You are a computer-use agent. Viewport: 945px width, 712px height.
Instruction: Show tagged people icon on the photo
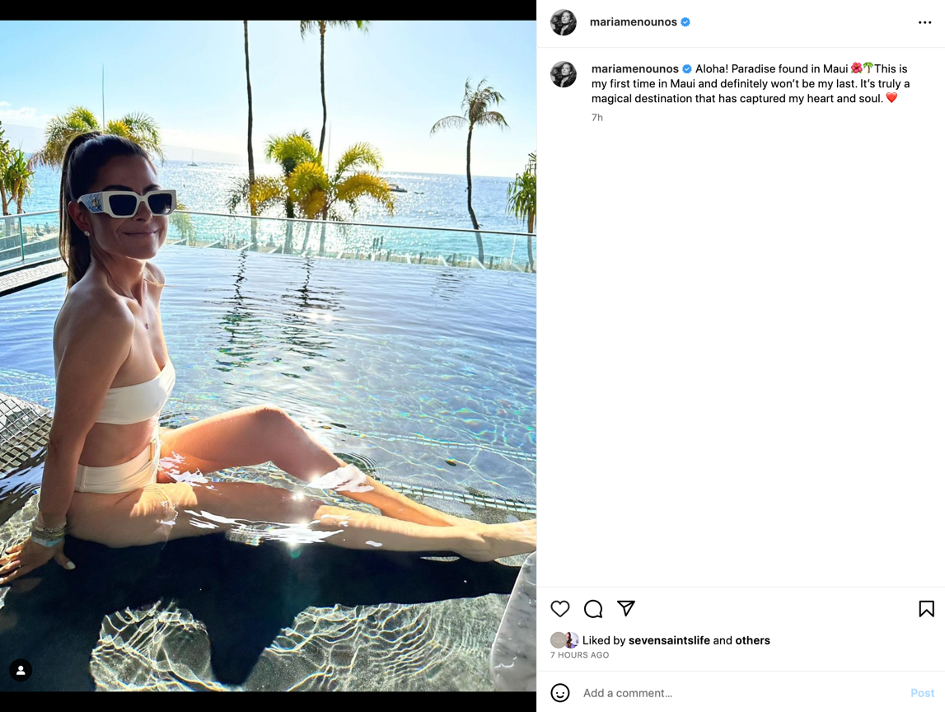point(21,671)
